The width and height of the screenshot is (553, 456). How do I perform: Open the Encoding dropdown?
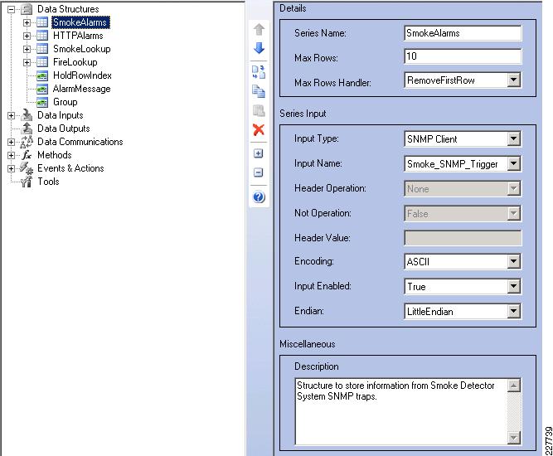514,262
